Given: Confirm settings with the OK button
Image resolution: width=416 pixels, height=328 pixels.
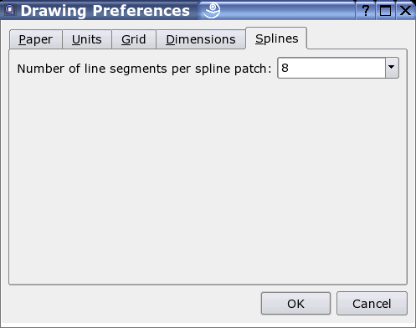Looking at the screenshot, I should point(295,304).
